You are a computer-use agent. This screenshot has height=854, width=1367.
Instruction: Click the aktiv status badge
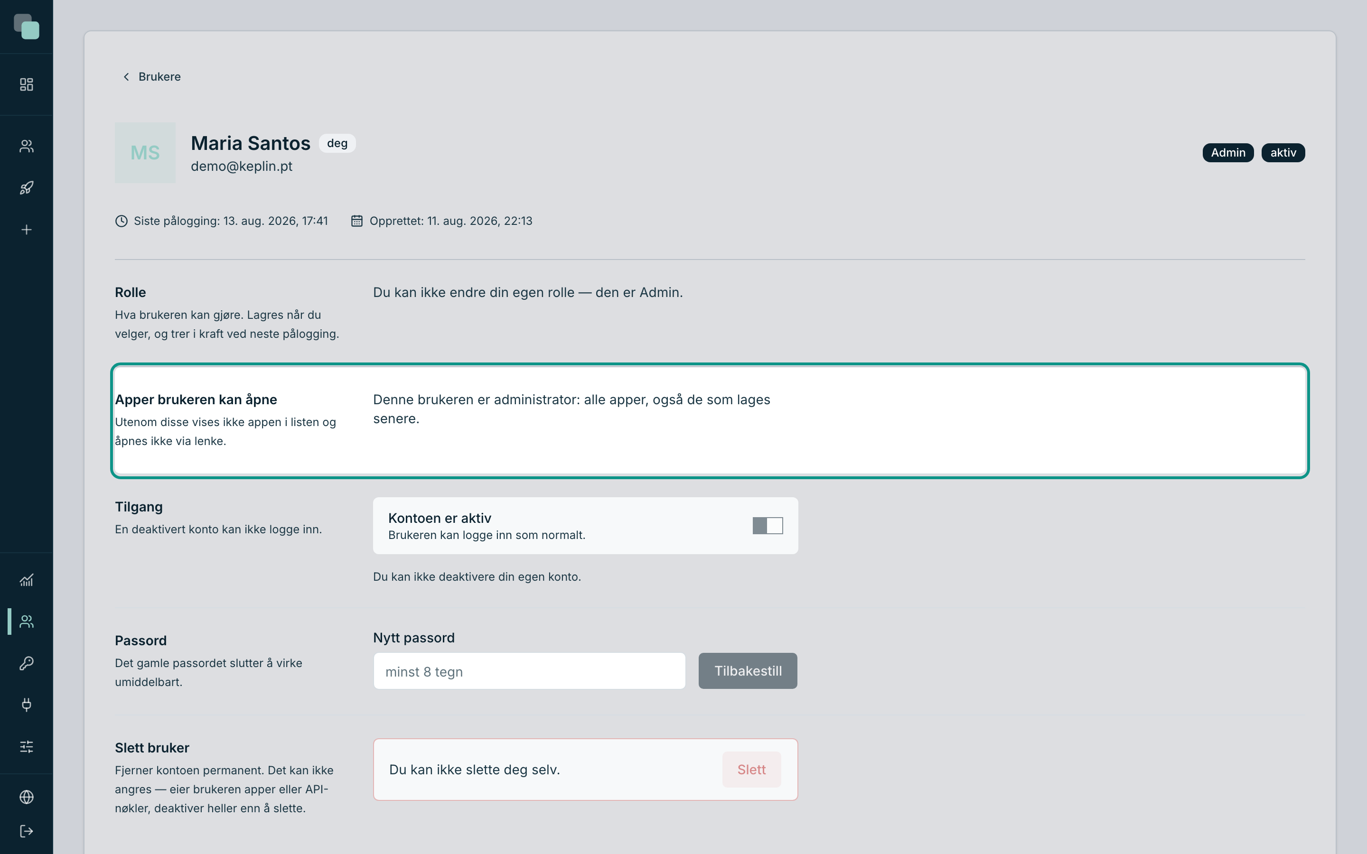pyautogui.click(x=1283, y=152)
